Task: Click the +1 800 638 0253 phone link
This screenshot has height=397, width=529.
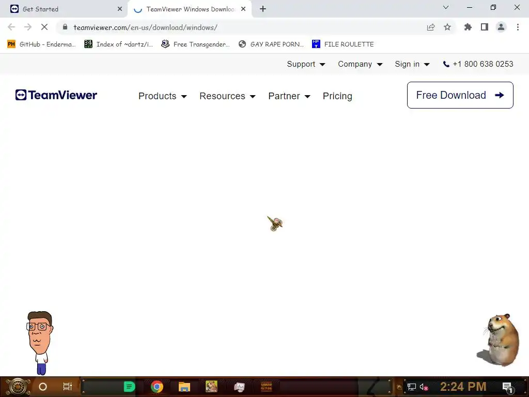Action: tap(478, 64)
